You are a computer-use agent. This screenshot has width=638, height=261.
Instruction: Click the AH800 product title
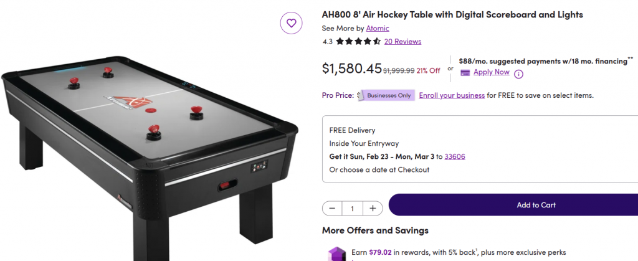452,14
